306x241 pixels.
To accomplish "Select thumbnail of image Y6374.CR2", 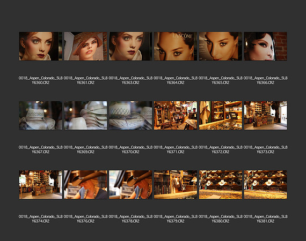I will (x=41, y=185).
